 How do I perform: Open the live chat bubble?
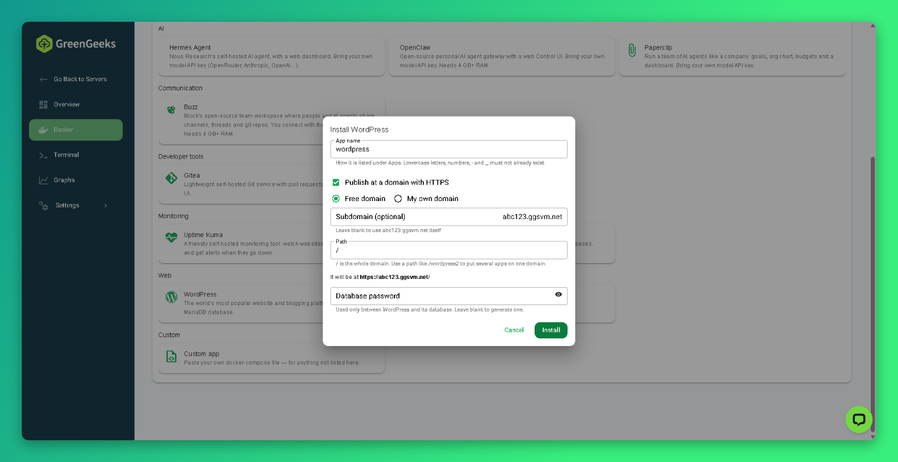pos(859,420)
